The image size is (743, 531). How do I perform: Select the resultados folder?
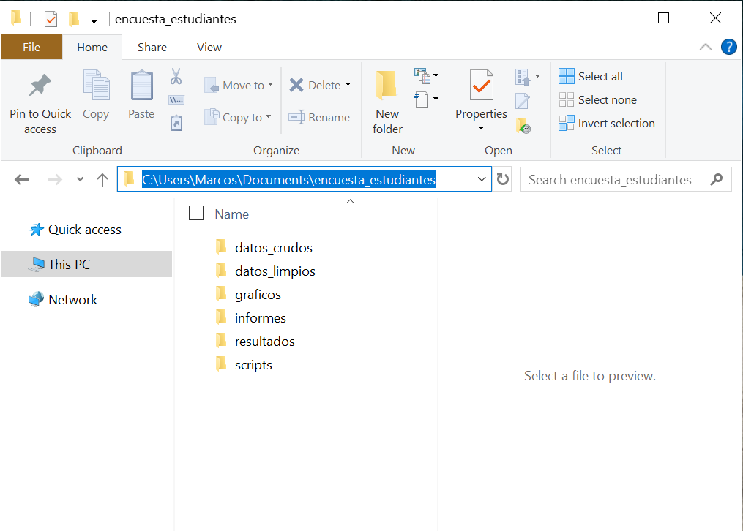click(255, 342)
